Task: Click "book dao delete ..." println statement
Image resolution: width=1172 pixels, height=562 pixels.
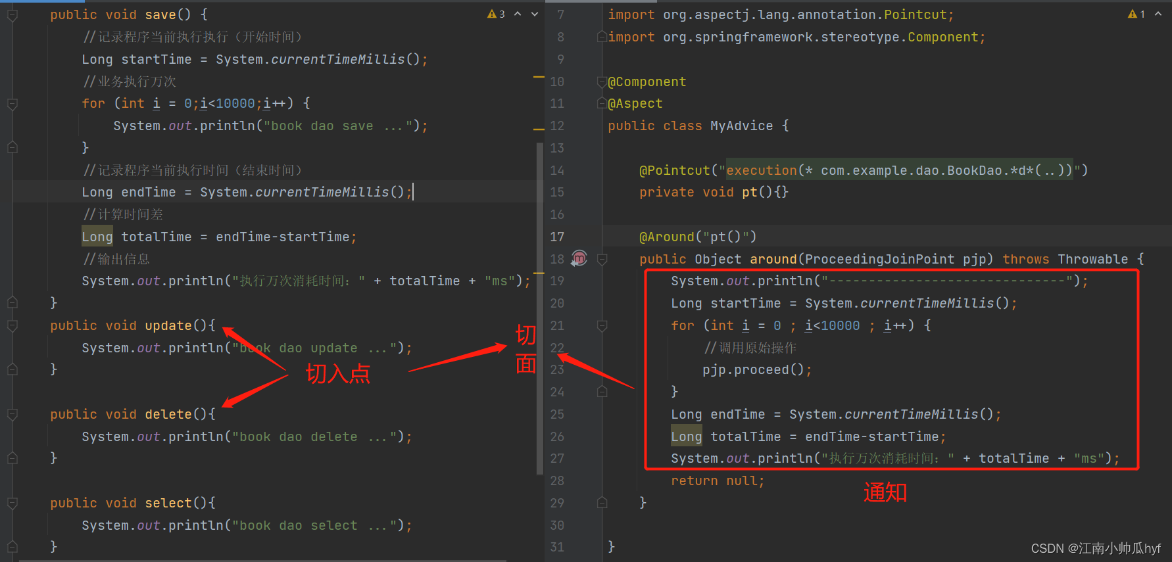Action: [247, 436]
